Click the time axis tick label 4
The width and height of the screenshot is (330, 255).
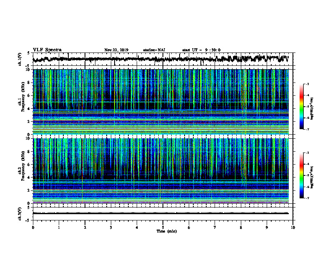(137, 227)
